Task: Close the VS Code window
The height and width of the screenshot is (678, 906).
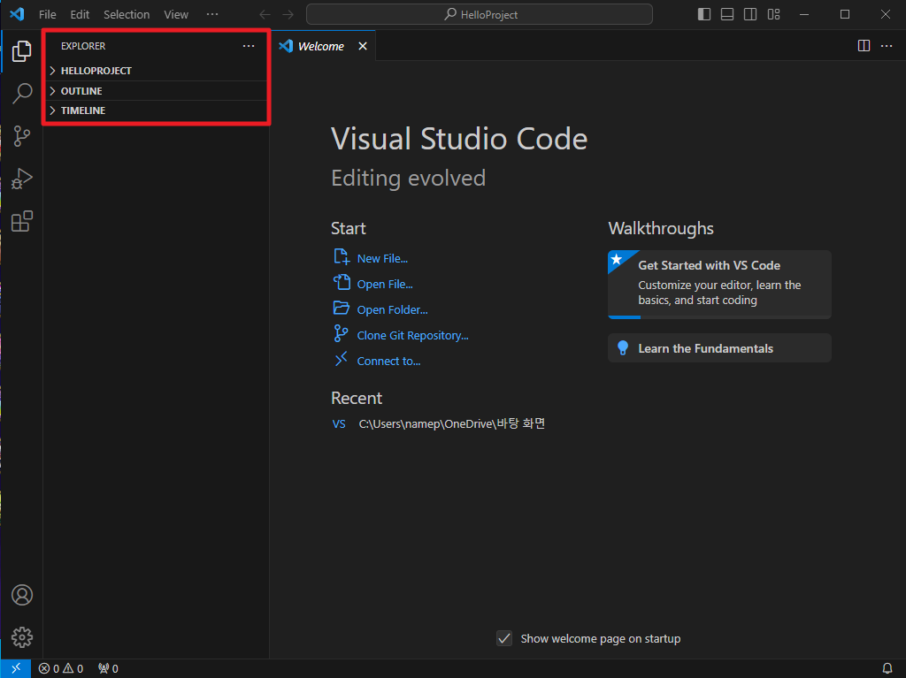Action: [x=885, y=14]
